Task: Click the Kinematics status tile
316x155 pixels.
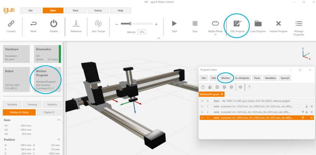Action: (47, 54)
